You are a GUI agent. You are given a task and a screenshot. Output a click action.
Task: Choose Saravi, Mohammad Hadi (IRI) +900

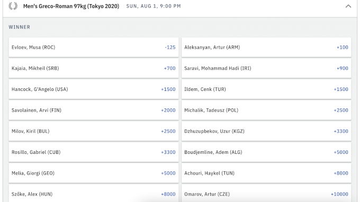tap(266, 68)
